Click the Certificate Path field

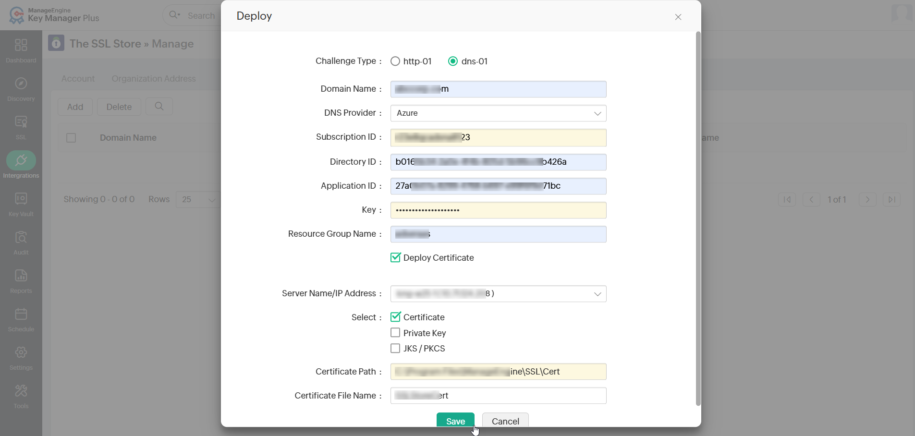(x=499, y=372)
